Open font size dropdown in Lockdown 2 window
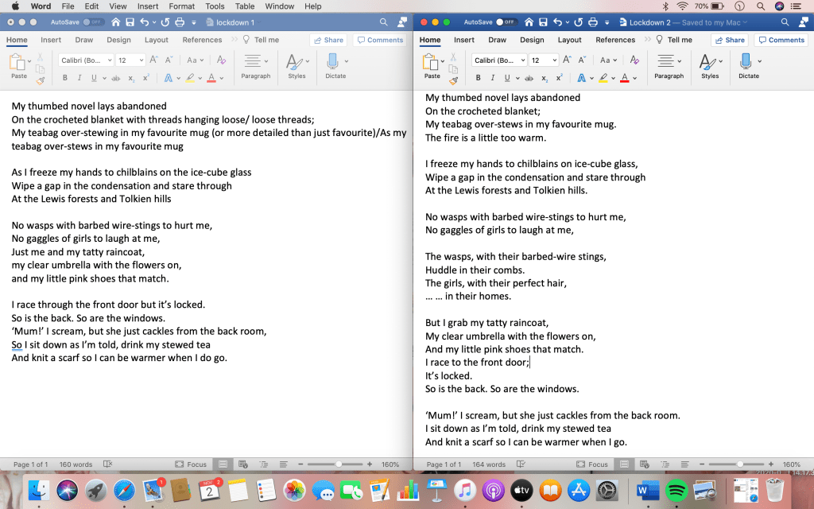Screen dimensions: 814x509 point(545,60)
